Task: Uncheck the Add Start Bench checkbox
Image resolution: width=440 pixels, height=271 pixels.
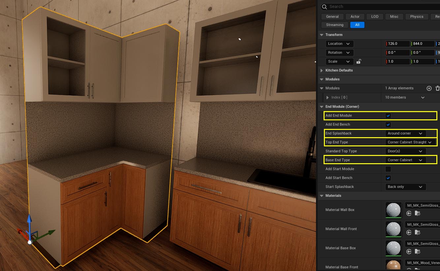Action: [x=388, y=178]
